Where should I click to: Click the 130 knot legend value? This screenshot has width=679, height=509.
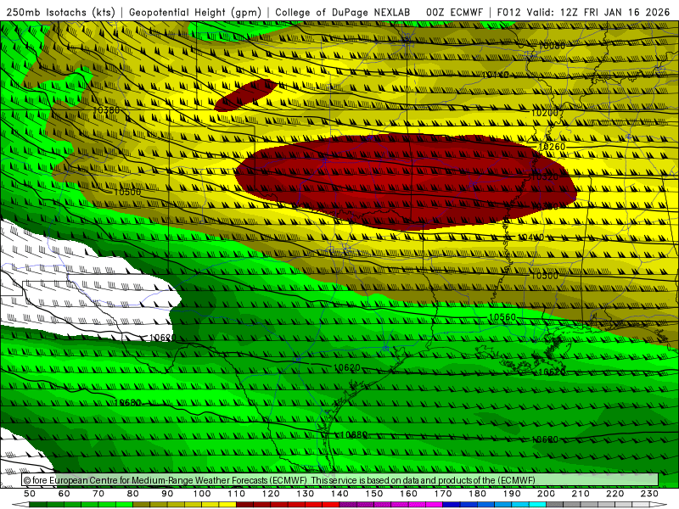click(x=306, y=494)
